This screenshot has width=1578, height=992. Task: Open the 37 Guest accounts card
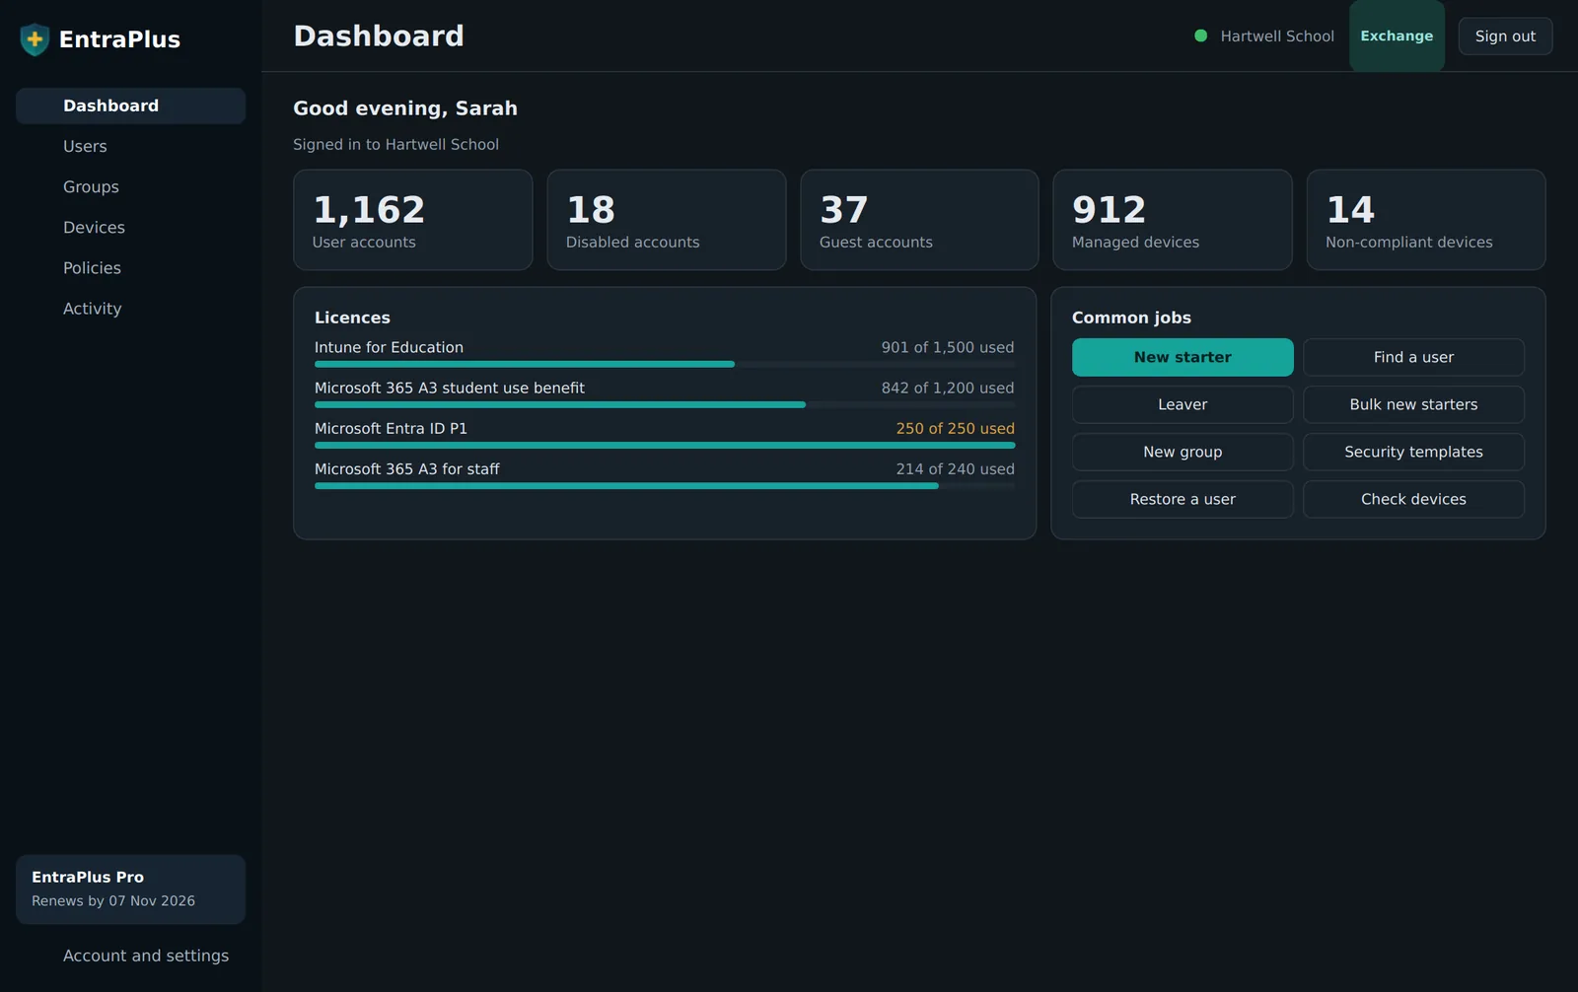(919, 220)
